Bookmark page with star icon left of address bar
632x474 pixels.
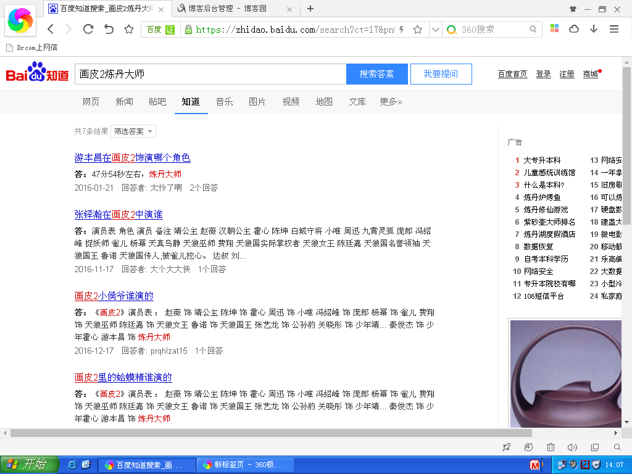(128, 29)
